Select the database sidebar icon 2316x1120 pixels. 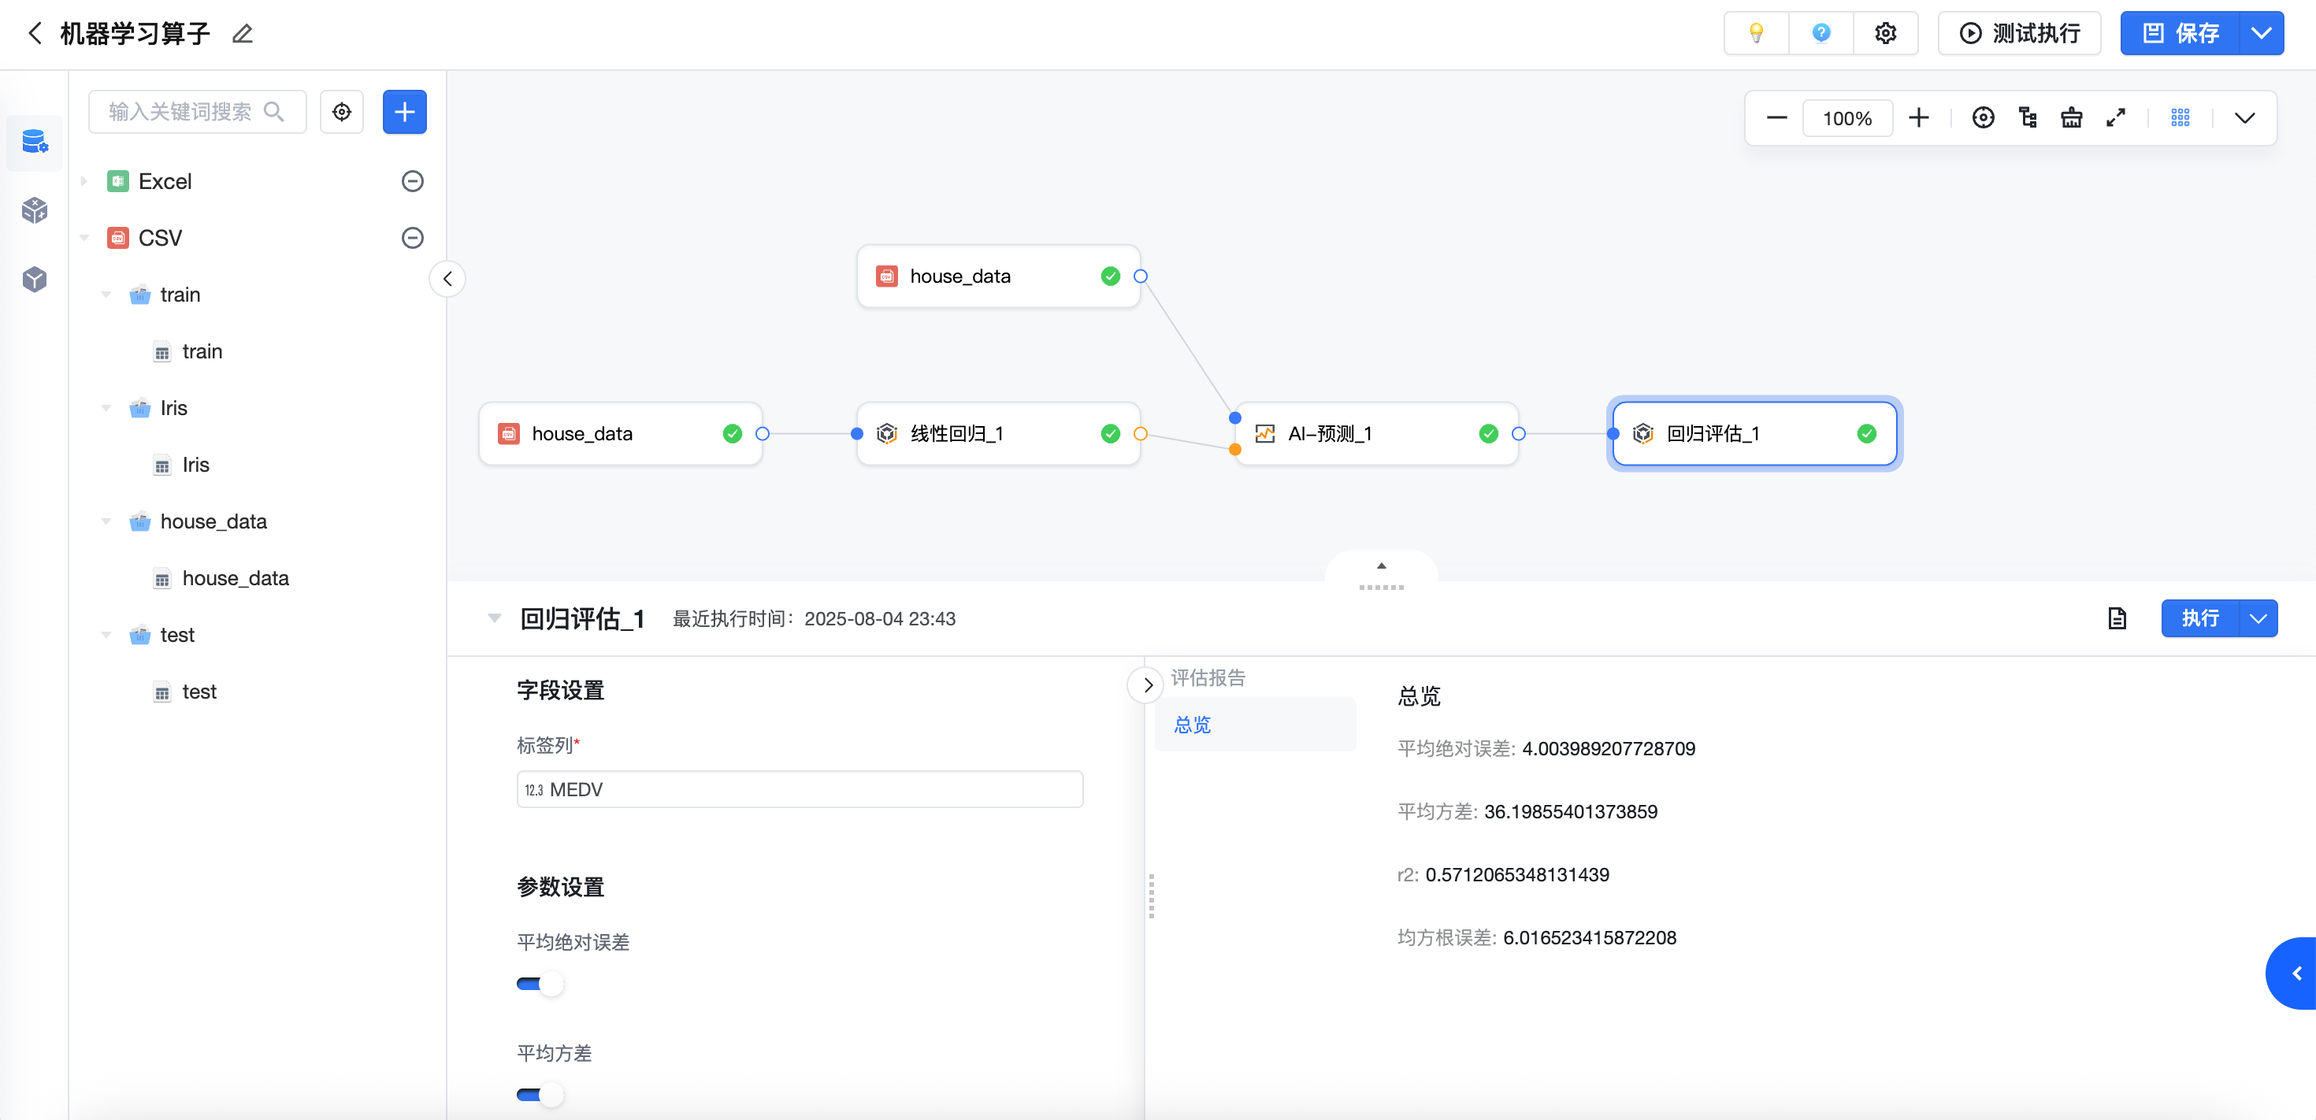pos(35,142)
